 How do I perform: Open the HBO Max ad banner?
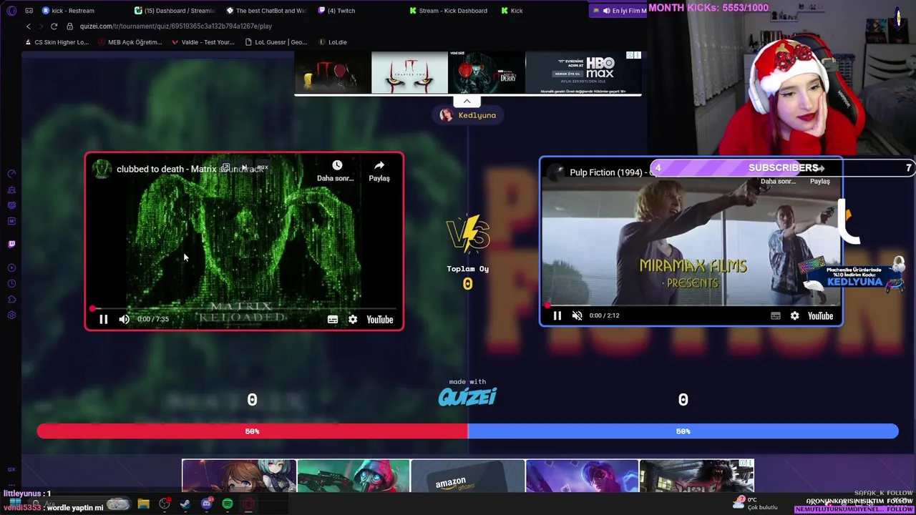583,72
